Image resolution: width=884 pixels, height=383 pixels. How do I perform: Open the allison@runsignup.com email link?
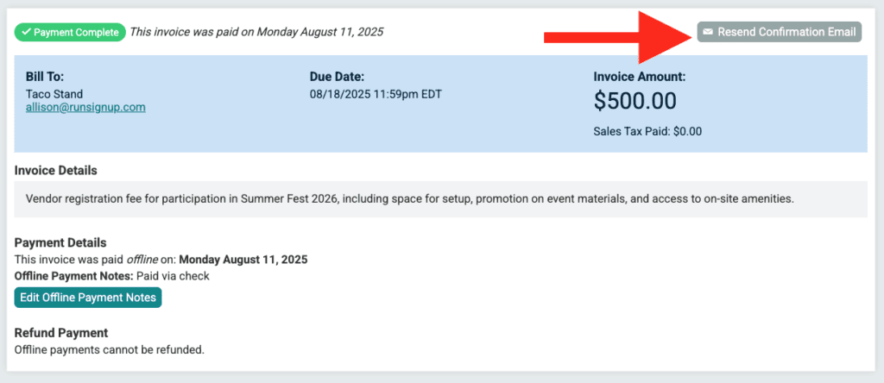[85, 107]
